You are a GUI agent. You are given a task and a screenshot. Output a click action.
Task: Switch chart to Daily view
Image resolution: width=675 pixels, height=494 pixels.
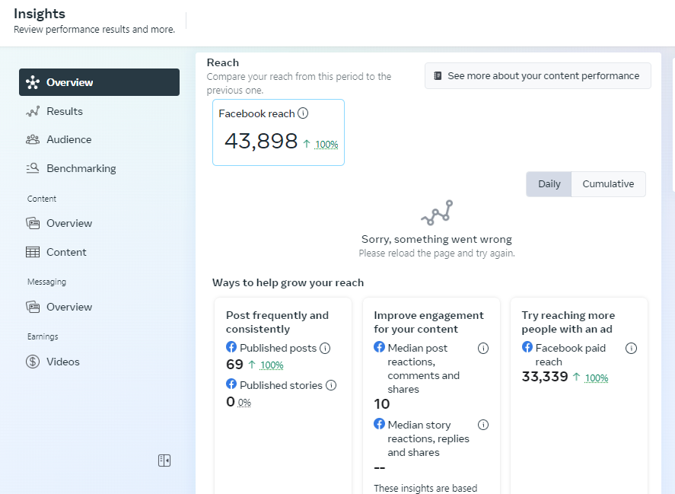click(549, 184)
